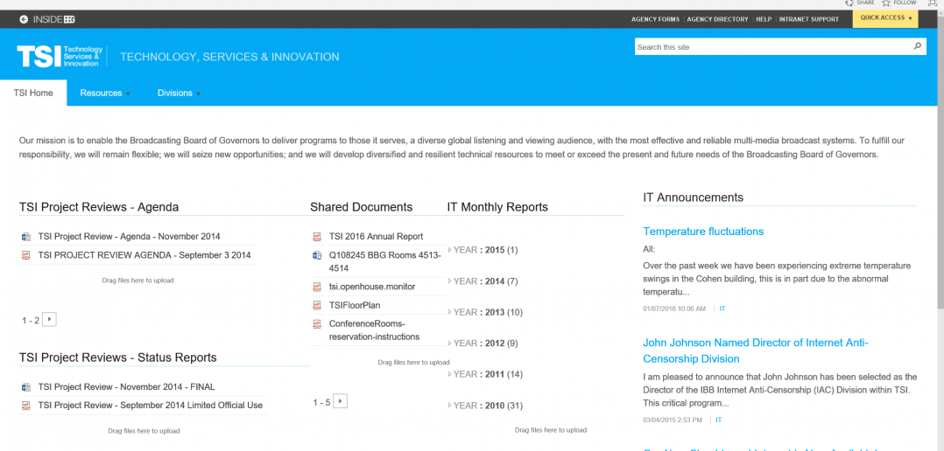Viewport: 944px width, 451px height.
Task: Click IT tag under Temperature fluctuations
Action: pos(722,309)
